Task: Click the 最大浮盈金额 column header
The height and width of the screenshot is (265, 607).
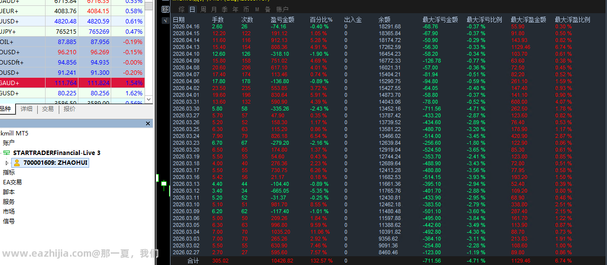Action: click(x=529, y=20)
